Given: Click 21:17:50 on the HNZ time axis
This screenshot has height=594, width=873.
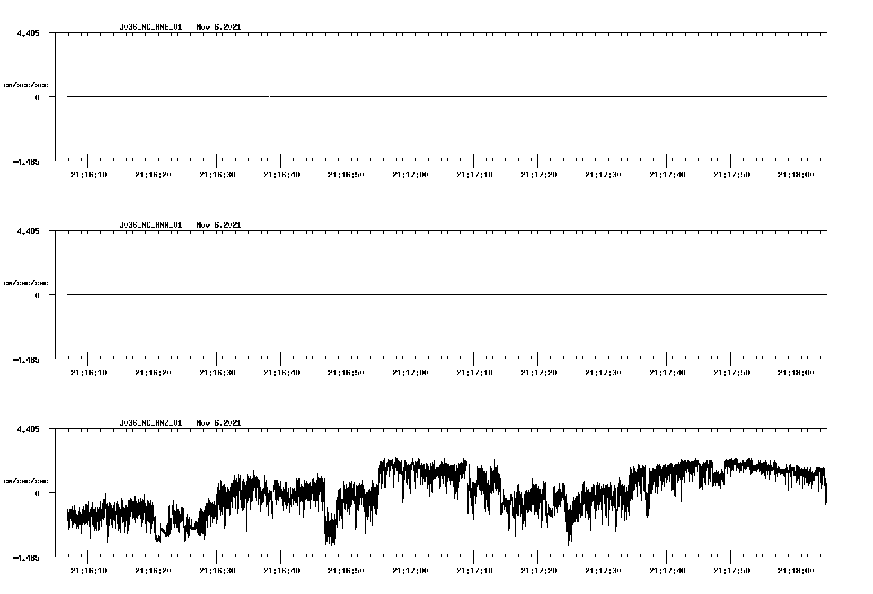Looking at the screenshot, I should [732, 571].
